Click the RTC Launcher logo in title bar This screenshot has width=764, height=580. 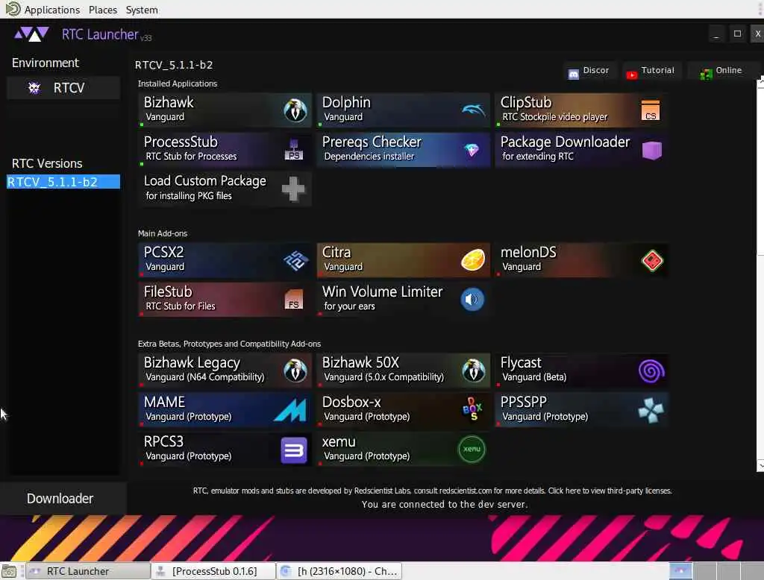pyautogui.click(x=31, y=34)
